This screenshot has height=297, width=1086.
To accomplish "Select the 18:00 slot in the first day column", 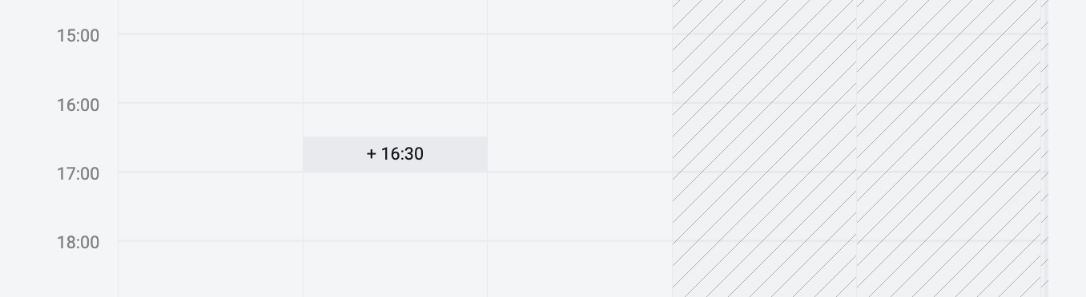I will 211,269.
